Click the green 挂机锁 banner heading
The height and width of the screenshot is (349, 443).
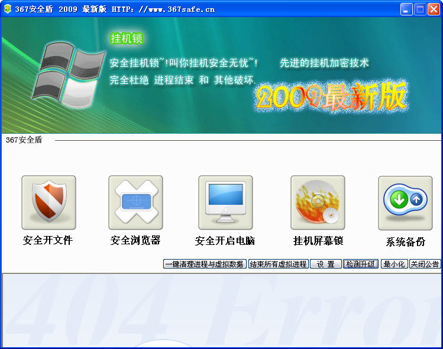point(127,38)
